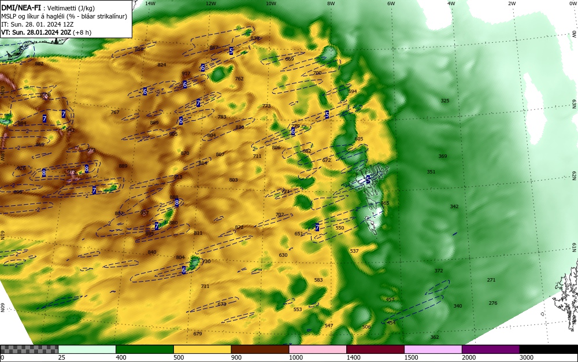
Task: Click the map value 362
Action: coord(435,337)
